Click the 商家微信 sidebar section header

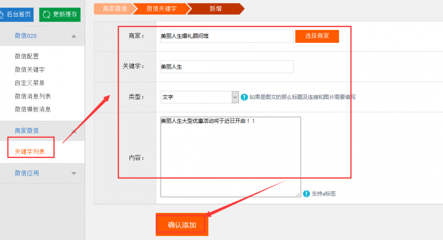point(42,131)
